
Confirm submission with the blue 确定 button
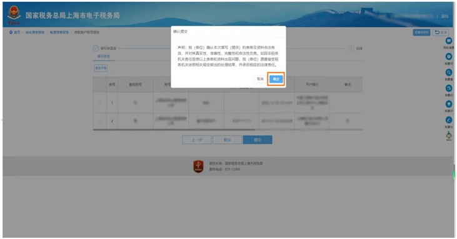coord(276,79)
